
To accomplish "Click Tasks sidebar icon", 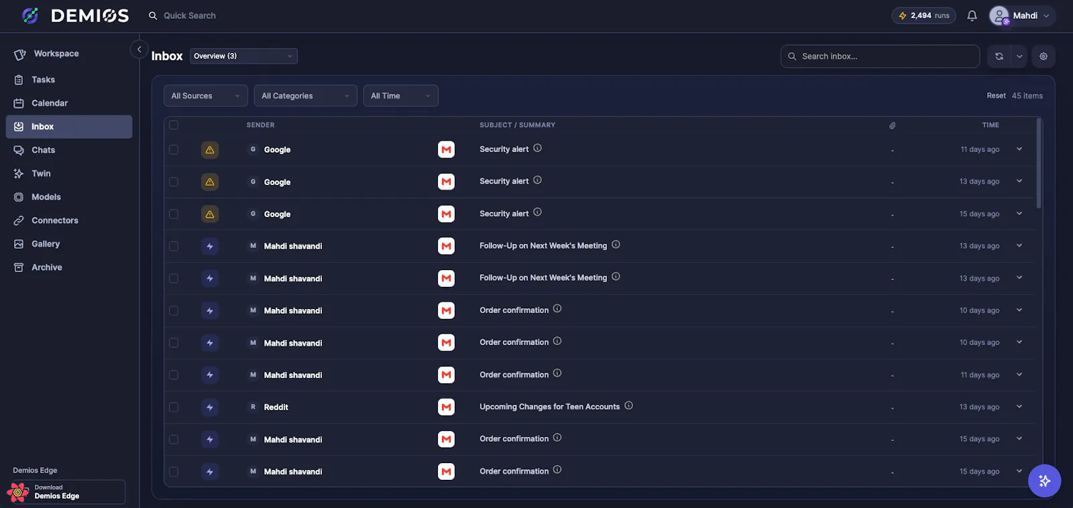I will 19,80.
